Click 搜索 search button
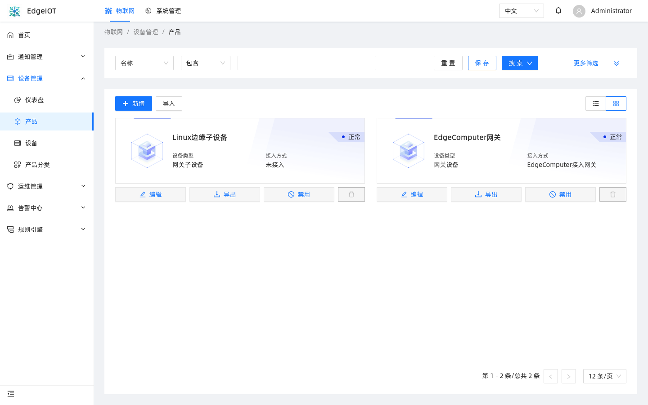Screen dimensions: 648x405 (x=520, y=63)
